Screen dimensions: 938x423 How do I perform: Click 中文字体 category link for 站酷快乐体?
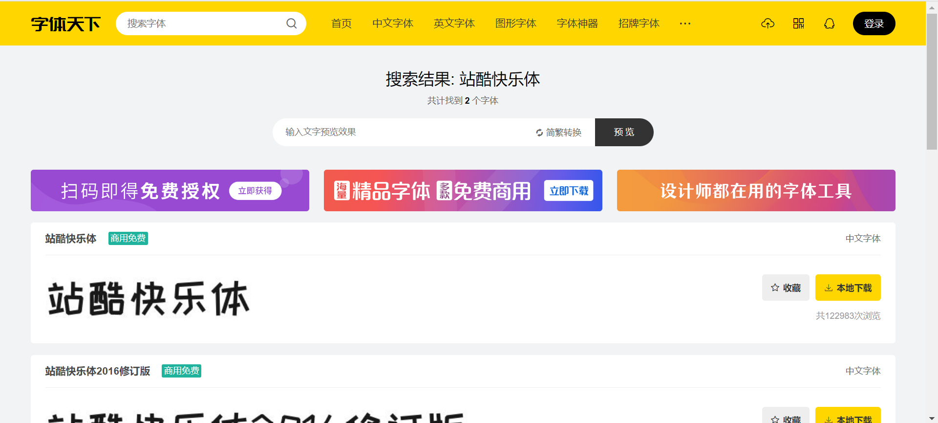click(x=863, y=239)
